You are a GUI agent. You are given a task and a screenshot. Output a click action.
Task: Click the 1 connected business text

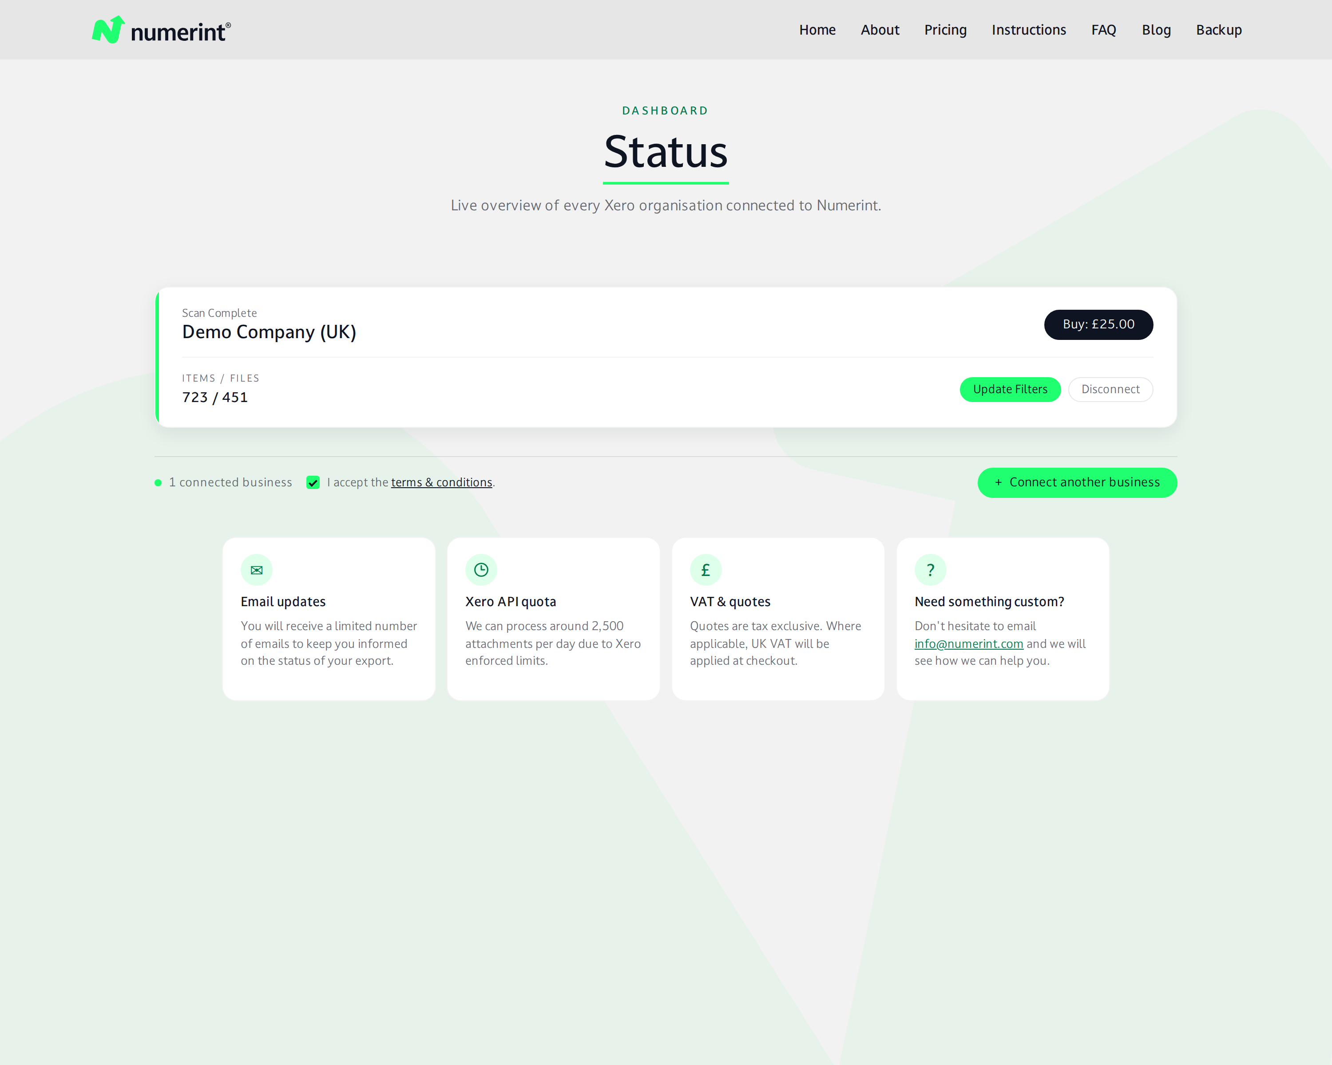click(230, 482)
